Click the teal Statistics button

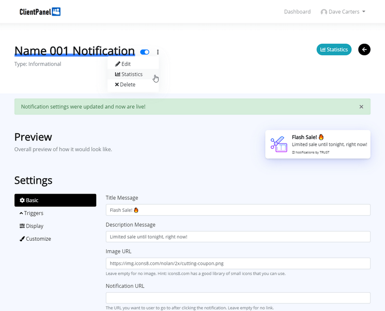pyautogui.click(x=334, y=50)
